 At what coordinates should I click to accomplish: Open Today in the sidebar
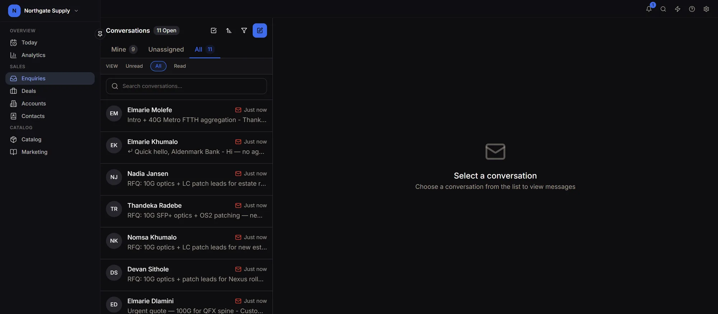click(x=50, y=43)
